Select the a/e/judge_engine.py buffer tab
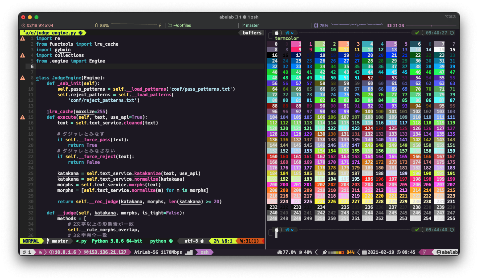Image resolution: width=478 pixels, height=280 pixels. [51, 33]
